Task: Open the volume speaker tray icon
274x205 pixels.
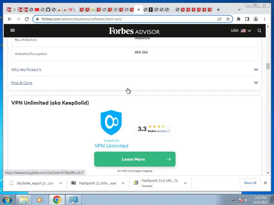Action: (247, 200)
